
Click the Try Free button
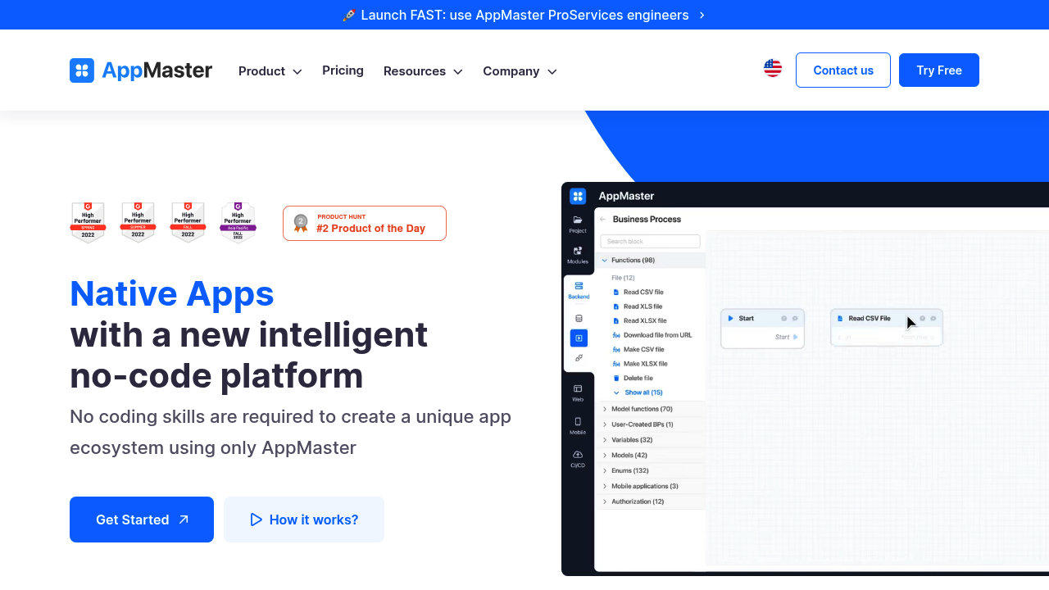(x=939, y=70)
